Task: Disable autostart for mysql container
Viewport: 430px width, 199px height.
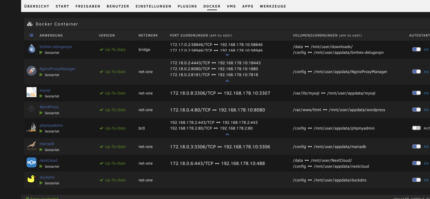Action: coord(416,93)
